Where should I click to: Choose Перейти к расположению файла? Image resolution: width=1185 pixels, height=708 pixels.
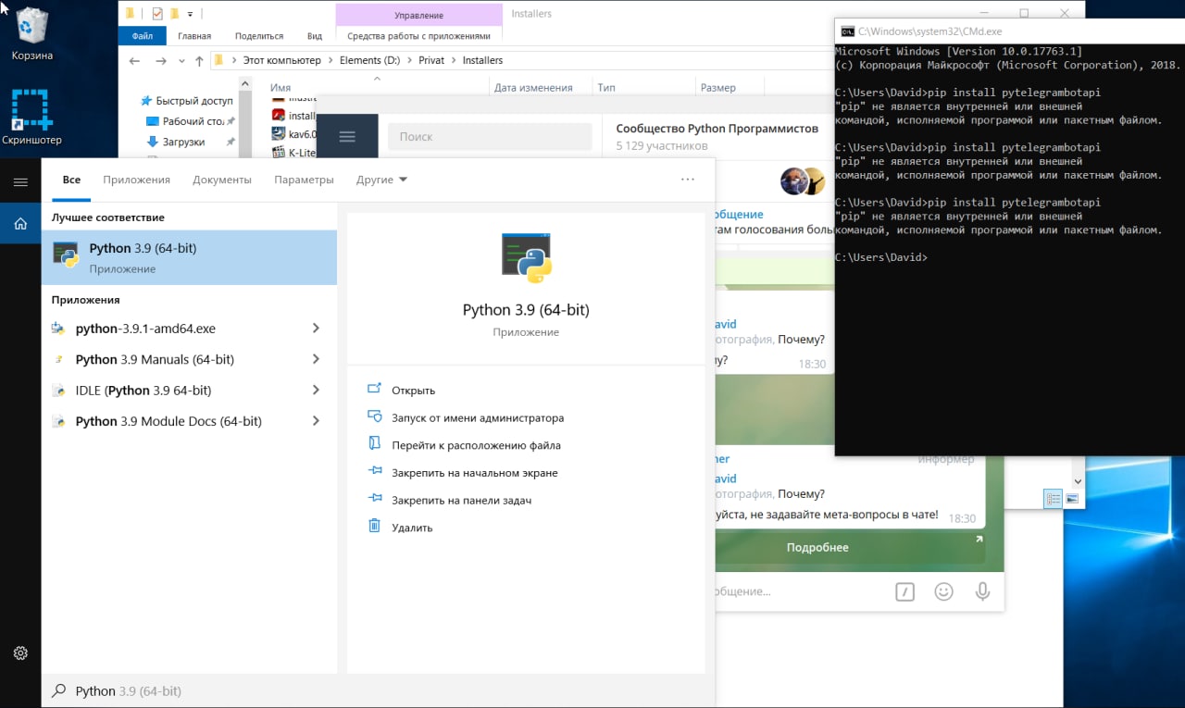coord(476,445)
